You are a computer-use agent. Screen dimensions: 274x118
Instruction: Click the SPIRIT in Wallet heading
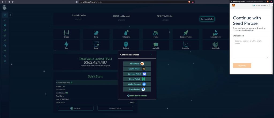pos(165,16)
